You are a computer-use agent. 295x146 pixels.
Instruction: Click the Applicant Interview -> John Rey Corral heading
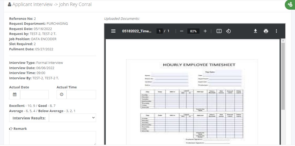(52, 4)
